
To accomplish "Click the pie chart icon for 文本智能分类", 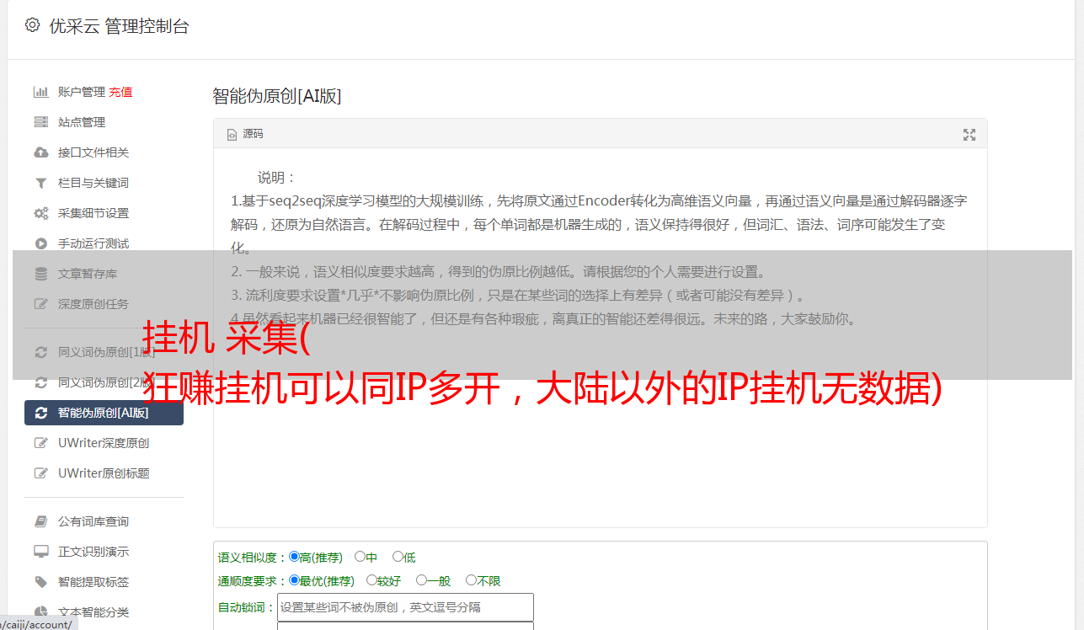I will (40, 612).
